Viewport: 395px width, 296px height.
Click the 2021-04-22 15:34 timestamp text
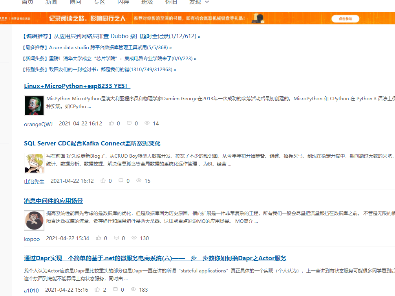click(68, 238)
